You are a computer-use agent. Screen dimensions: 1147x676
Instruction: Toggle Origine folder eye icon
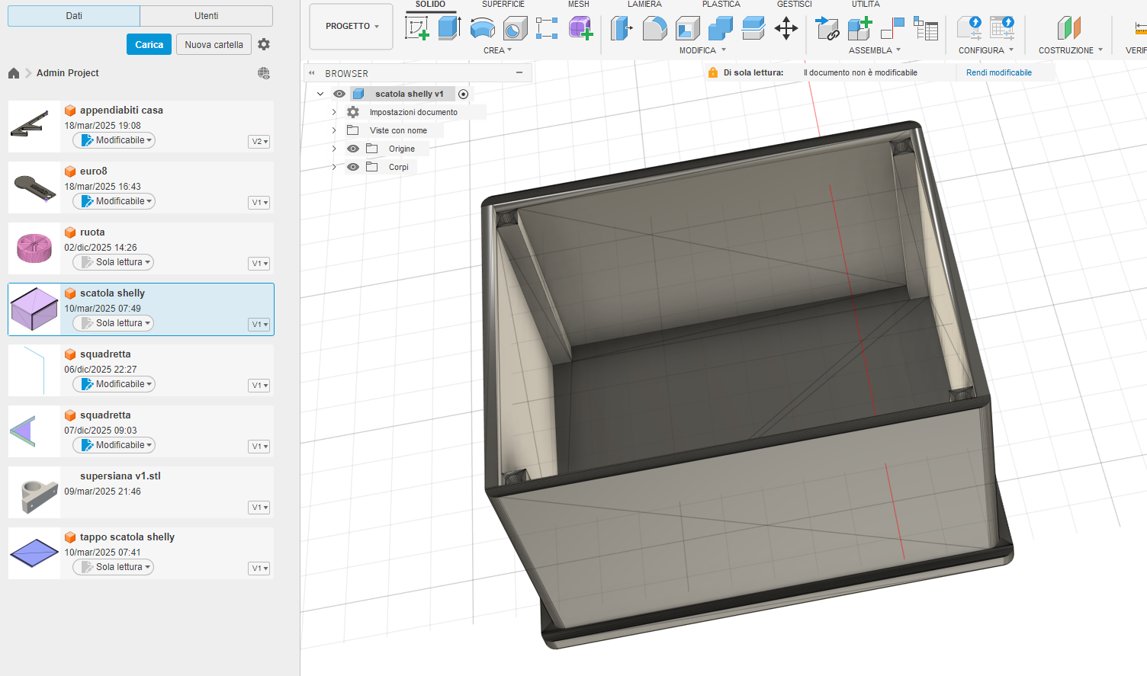(x=353, y=149)
